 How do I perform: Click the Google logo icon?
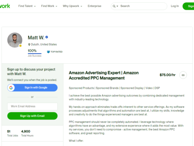point(11,88)
